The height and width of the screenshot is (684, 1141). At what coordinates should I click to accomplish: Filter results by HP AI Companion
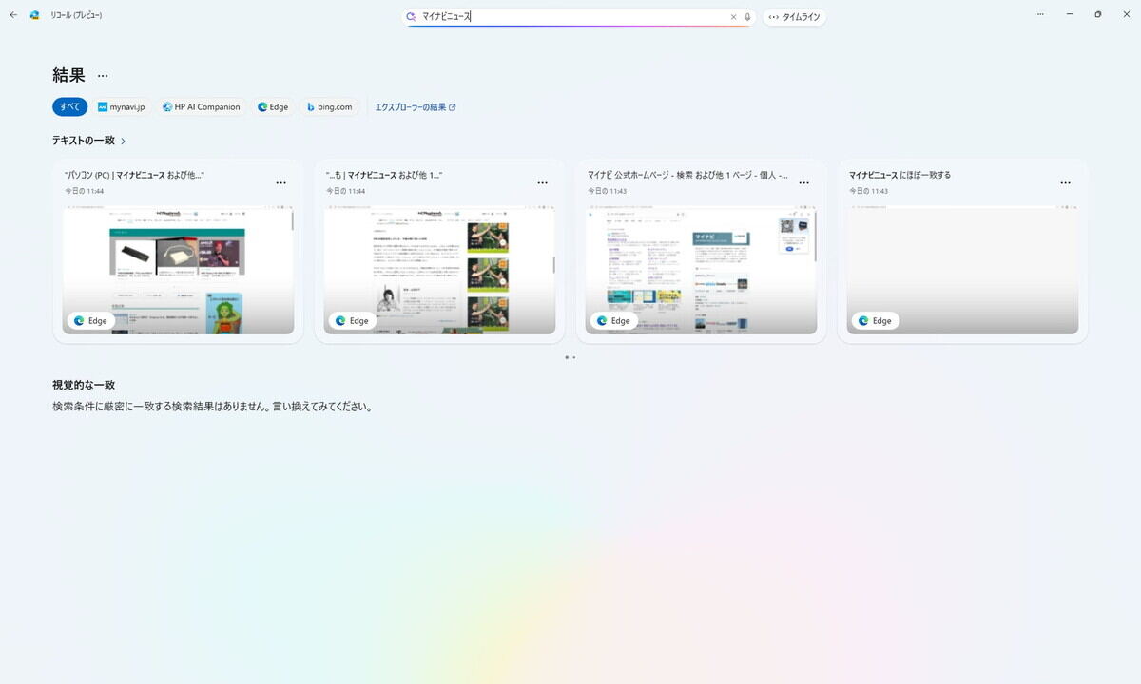(x=201, y=107)
